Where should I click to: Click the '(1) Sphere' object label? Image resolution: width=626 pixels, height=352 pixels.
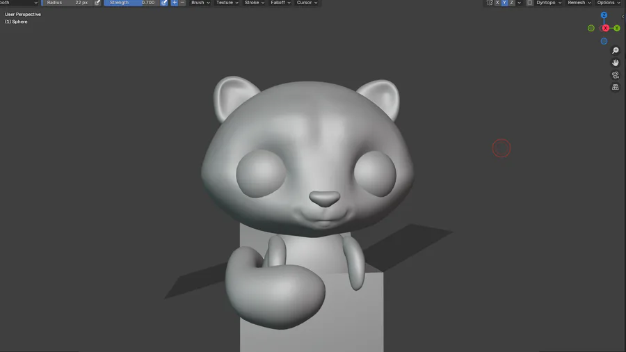point(16,22)
